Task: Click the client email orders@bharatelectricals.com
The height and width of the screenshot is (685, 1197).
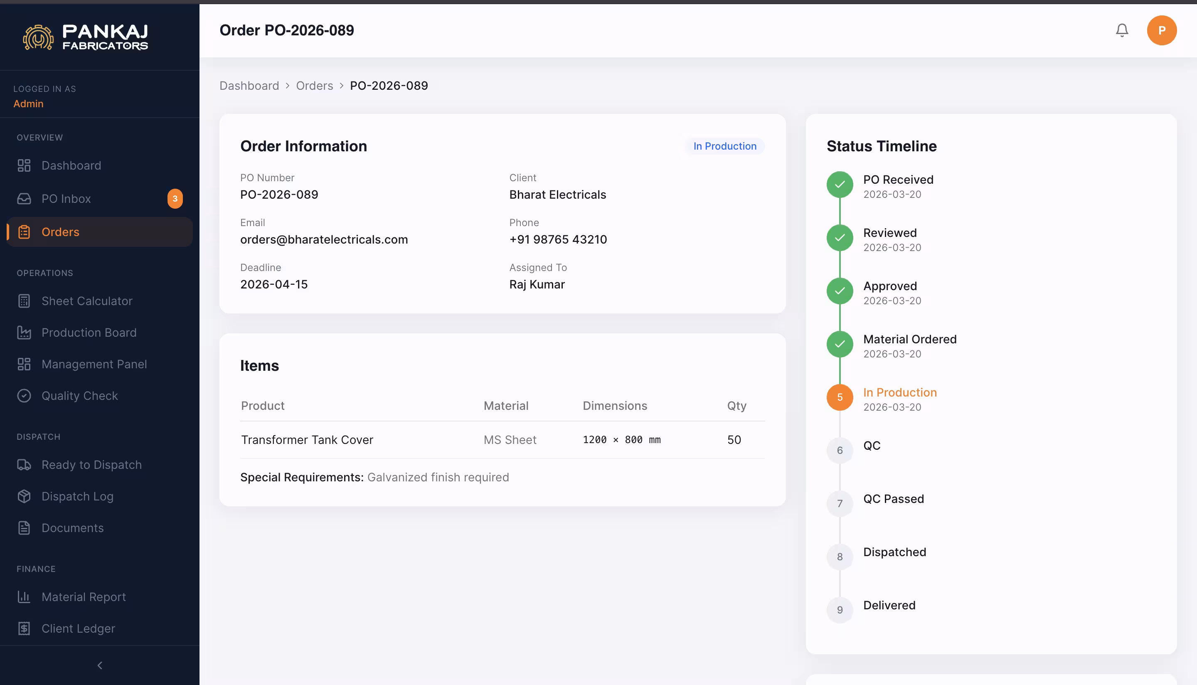Action: pyautogui.click(x=324, y=239)
